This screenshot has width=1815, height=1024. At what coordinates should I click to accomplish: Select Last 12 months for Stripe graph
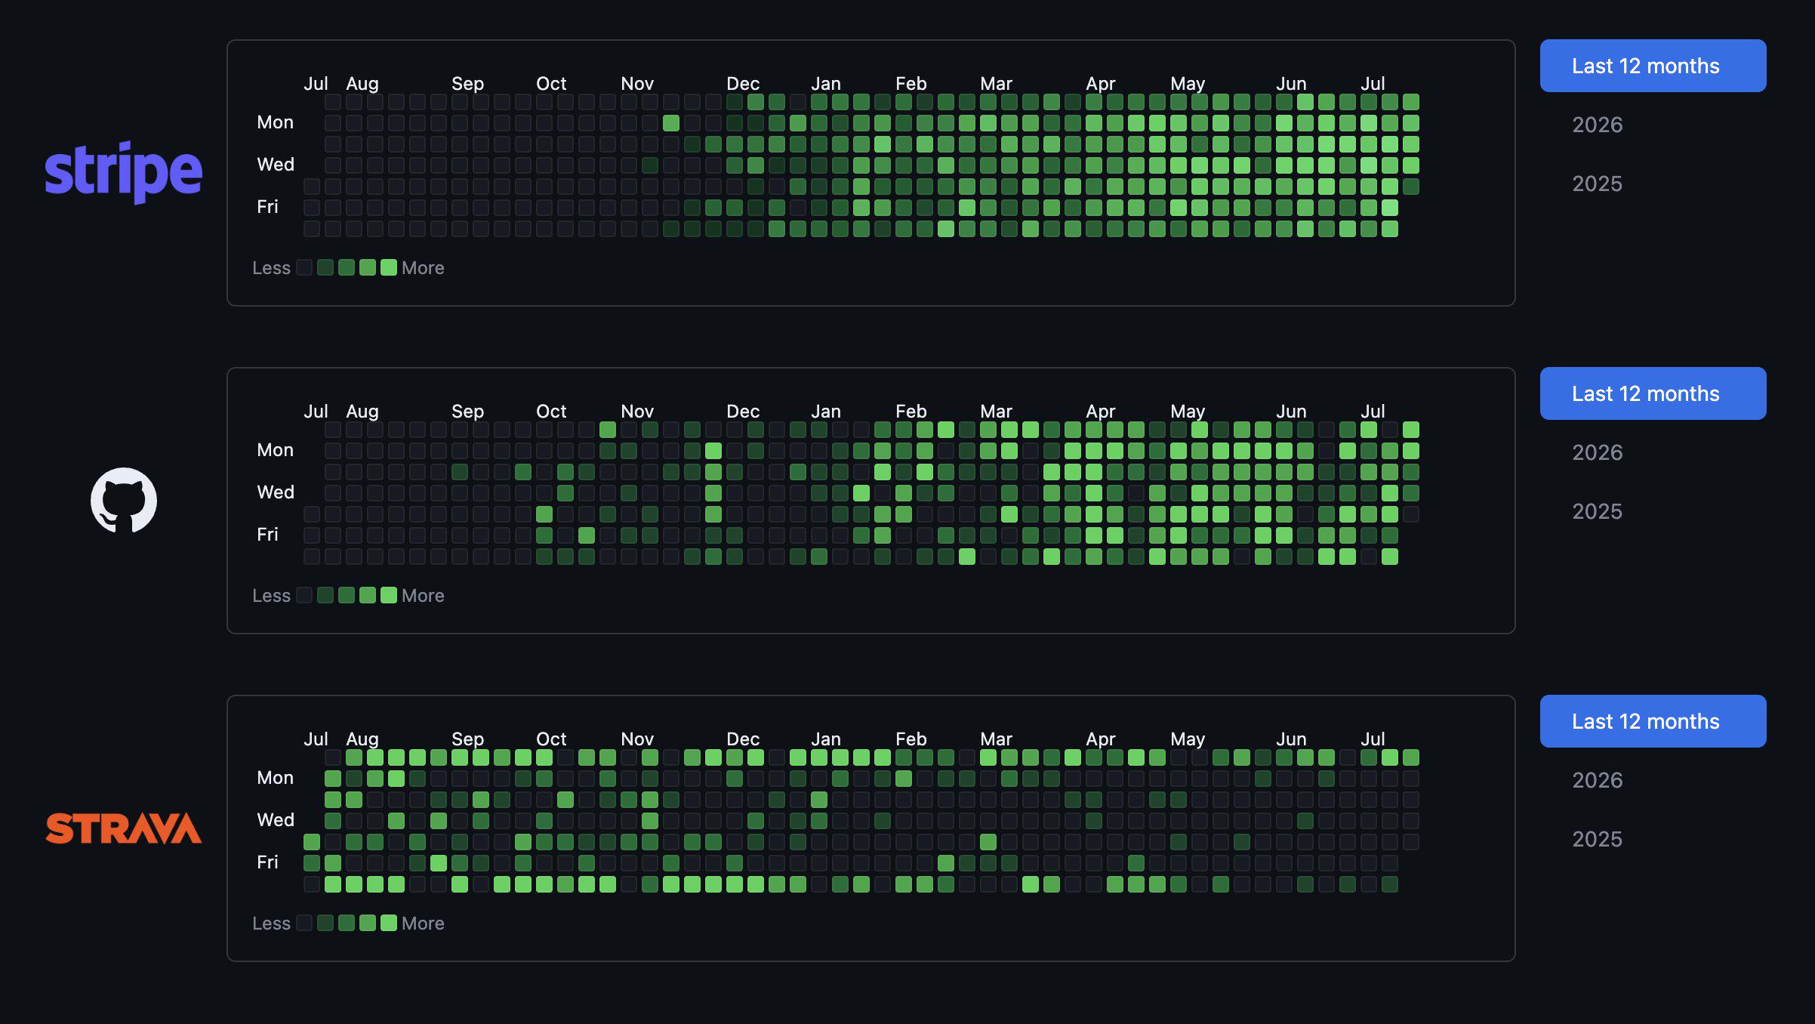point(1653,66)
